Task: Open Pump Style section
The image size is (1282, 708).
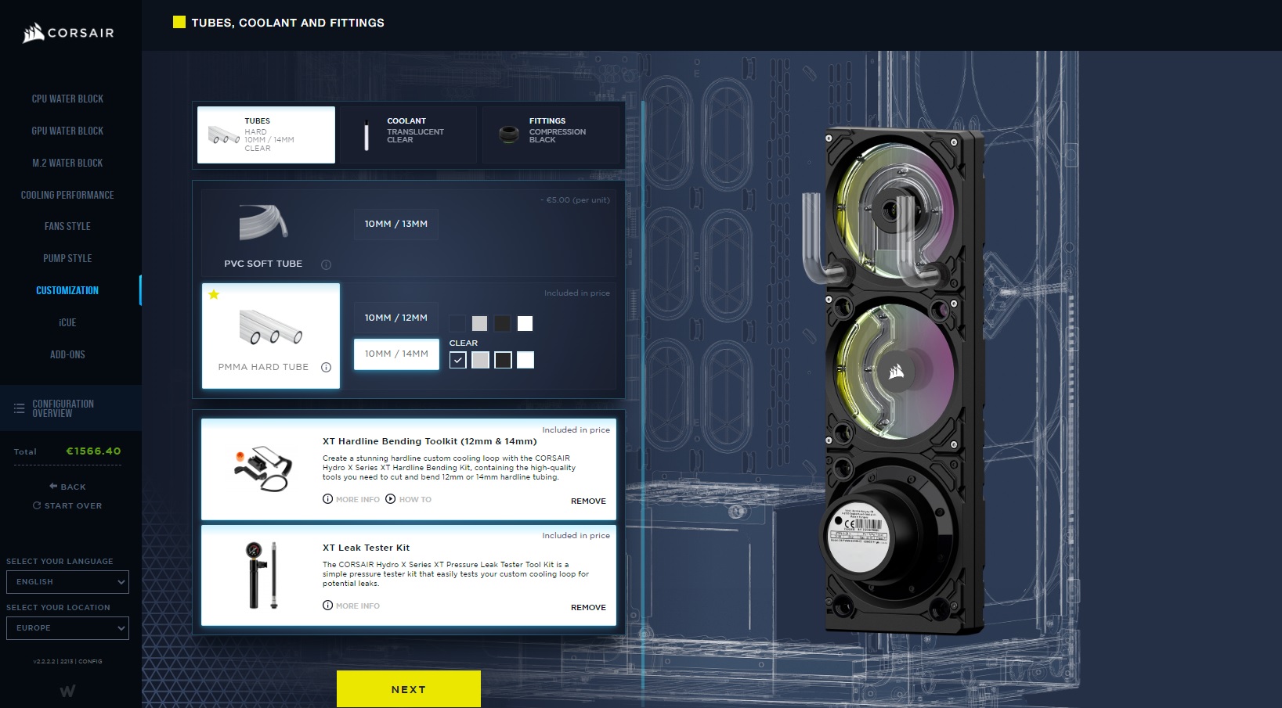Action: point(67,258)
